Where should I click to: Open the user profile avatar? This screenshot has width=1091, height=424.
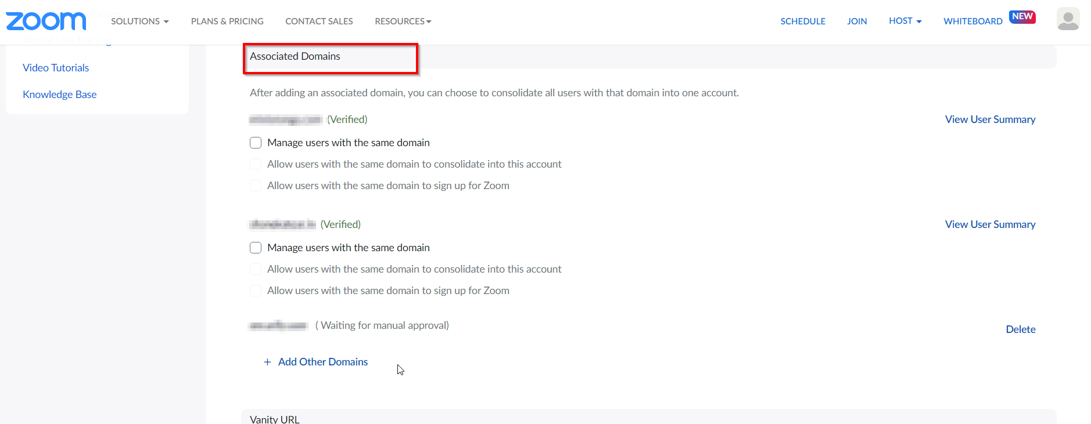[x=1068, y=19]
